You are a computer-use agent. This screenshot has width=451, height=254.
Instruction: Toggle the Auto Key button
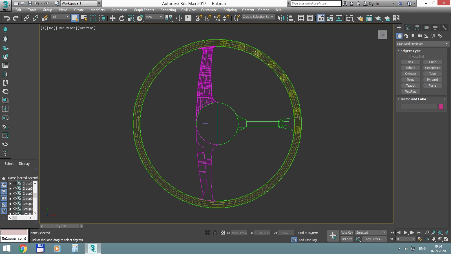click(347, 233)
